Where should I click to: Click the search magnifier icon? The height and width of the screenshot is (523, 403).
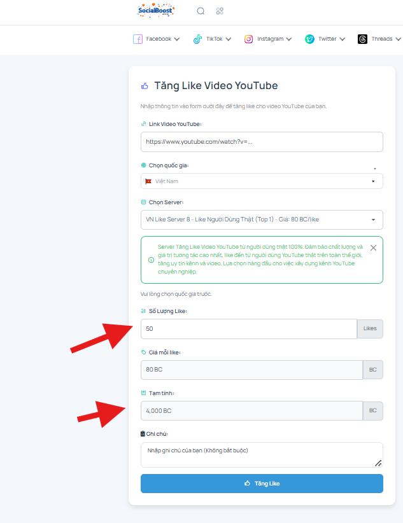pos(201,11)
